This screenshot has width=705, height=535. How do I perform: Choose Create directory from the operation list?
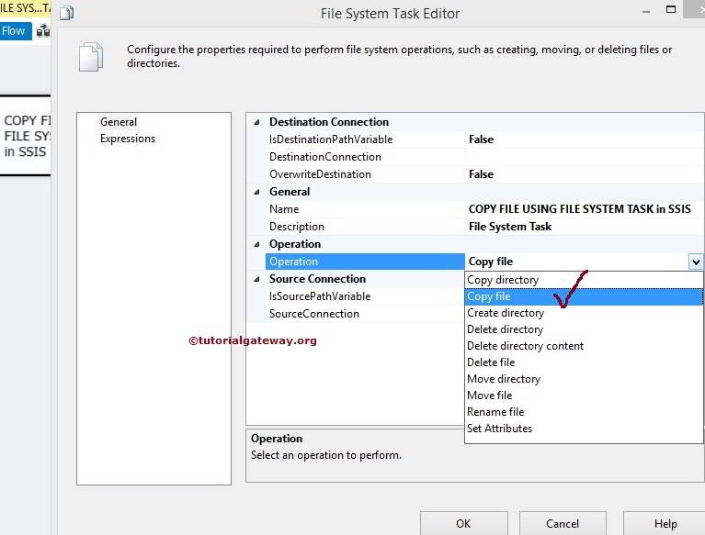click(x=584, y=313)
